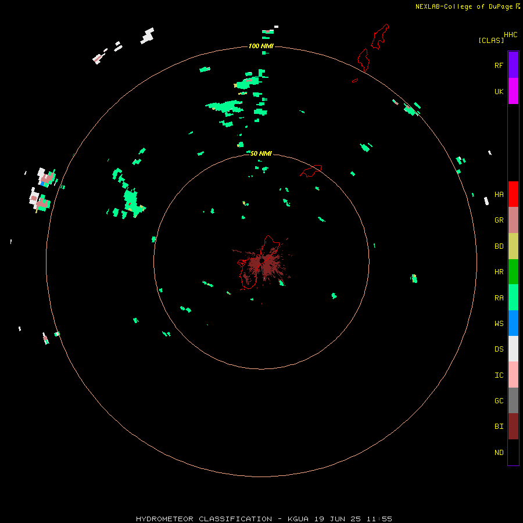Image resolution: width=523 pixels, height=523 pixels.
Task: Click the "WS" legend label
Action: pyautogui.click(x=499, y=323)
